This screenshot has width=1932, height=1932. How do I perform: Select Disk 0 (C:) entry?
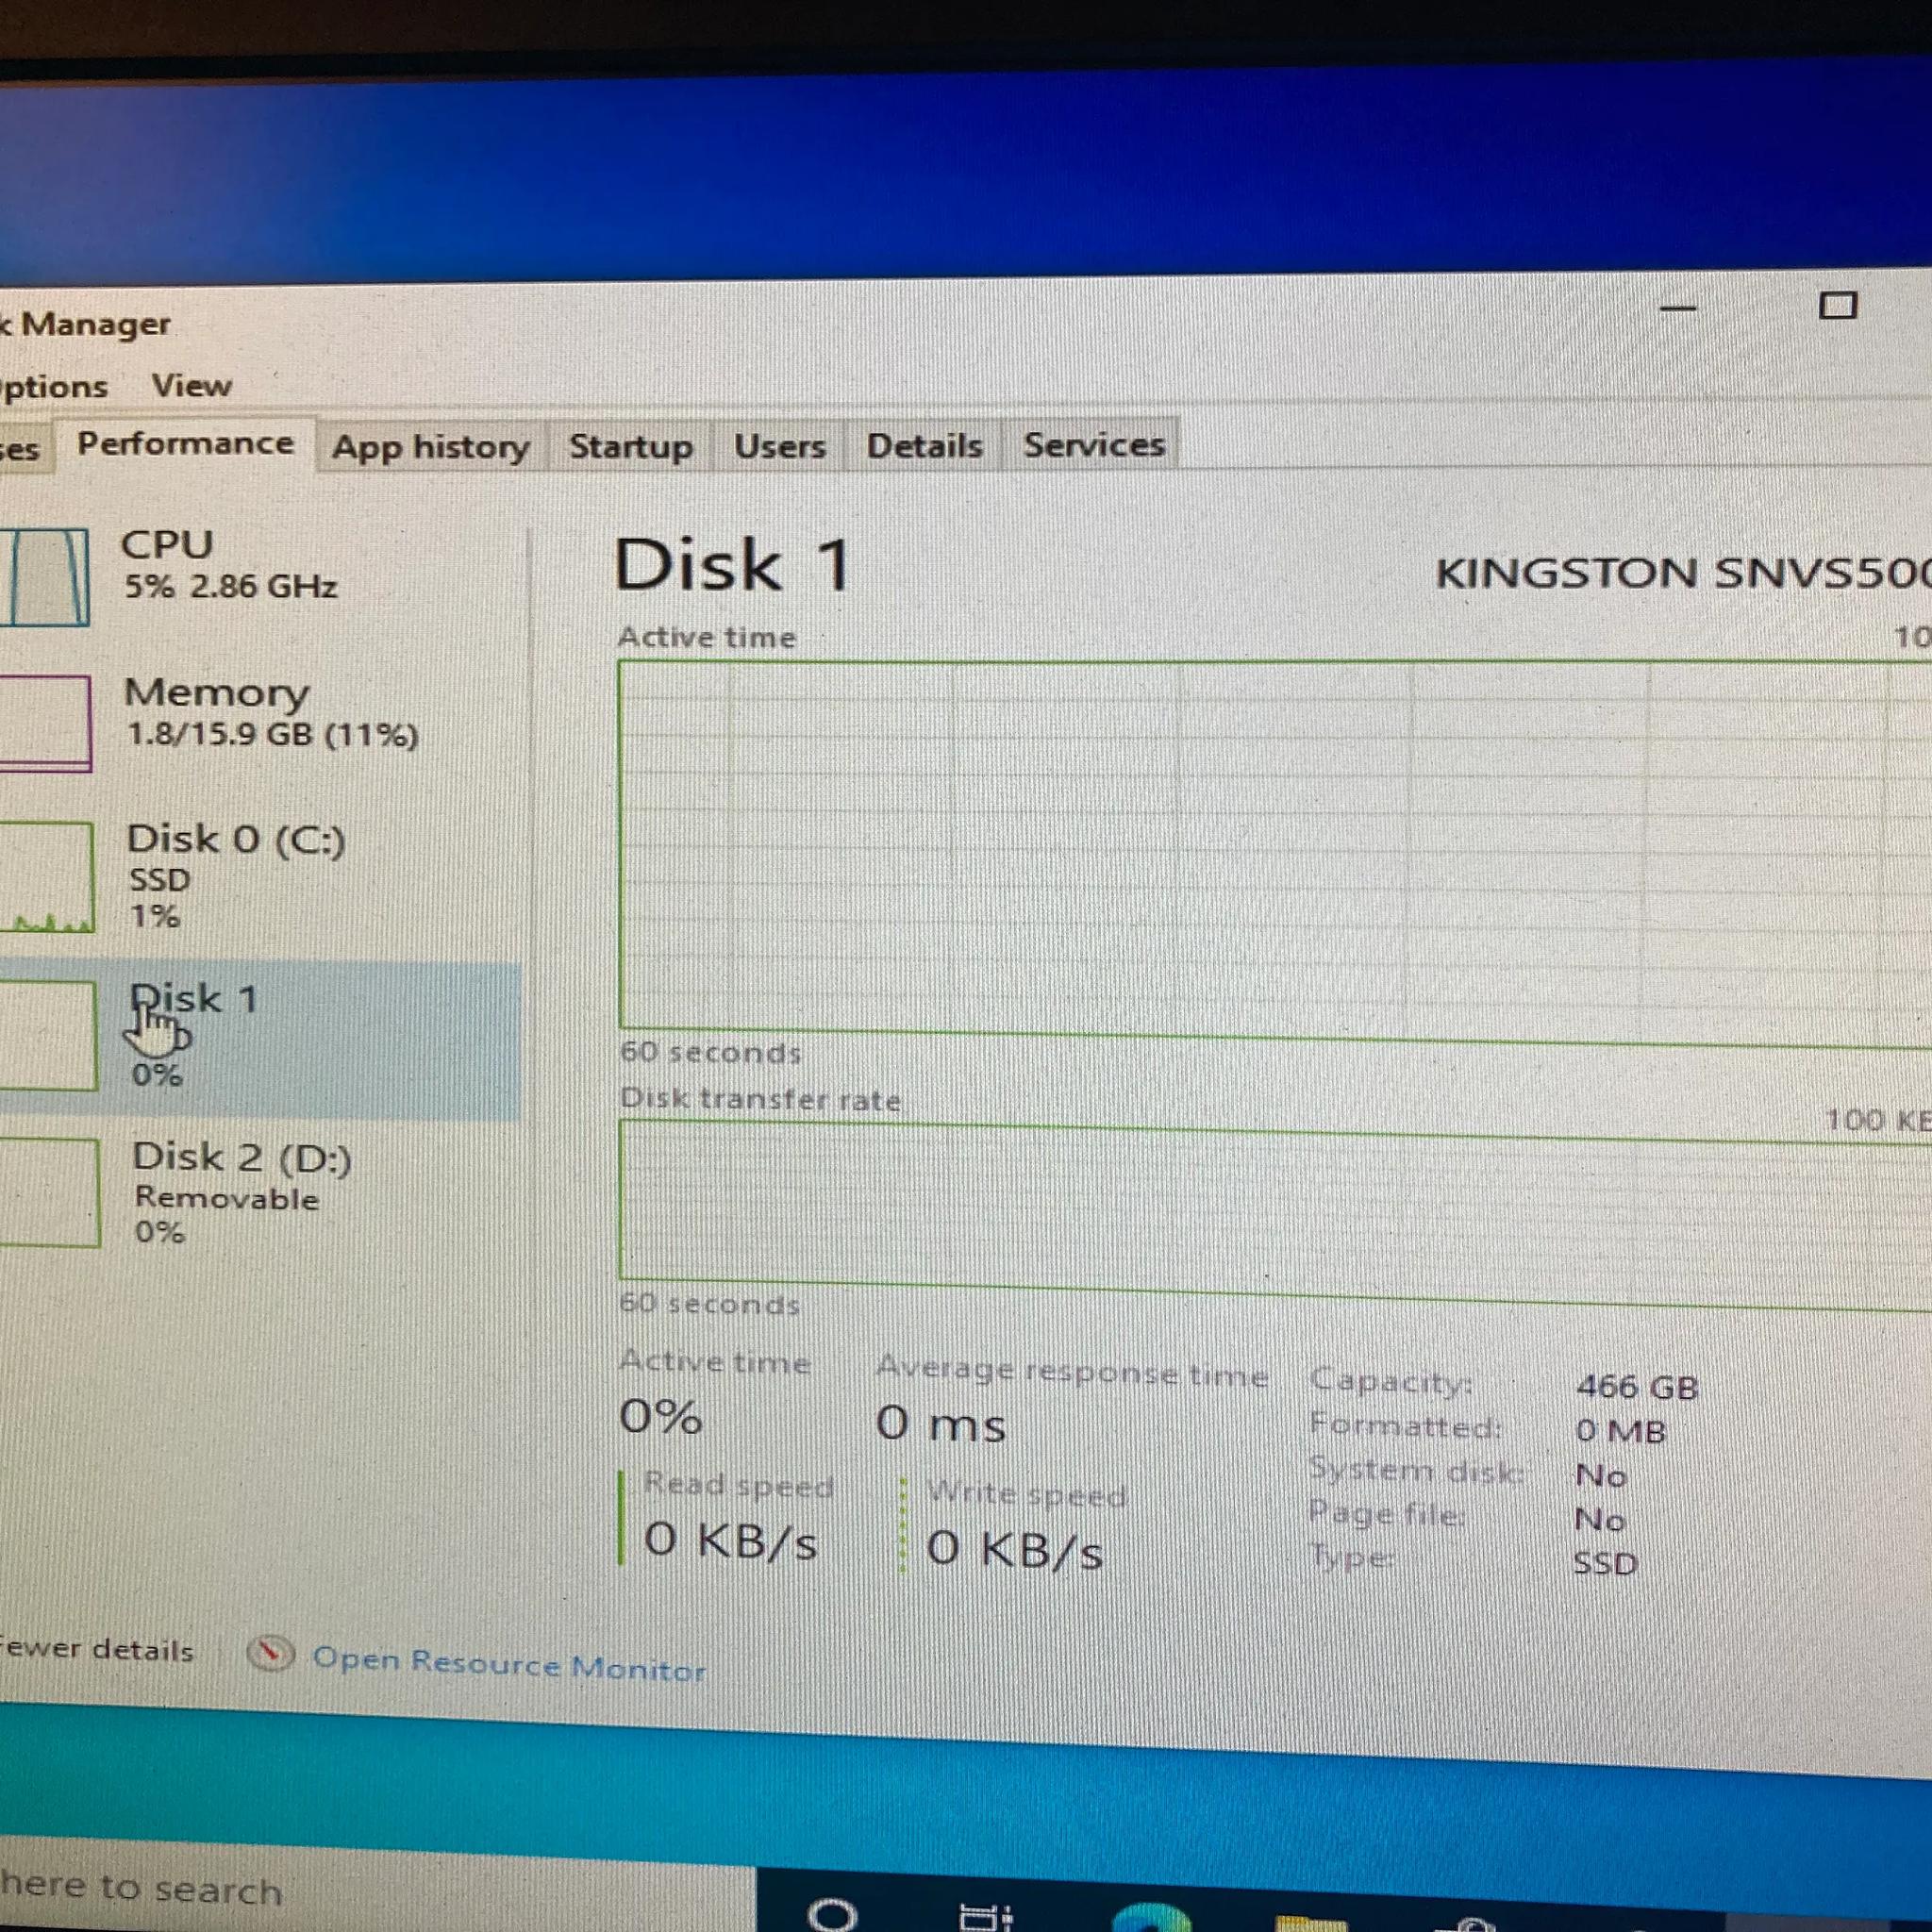tap(260, 876)
